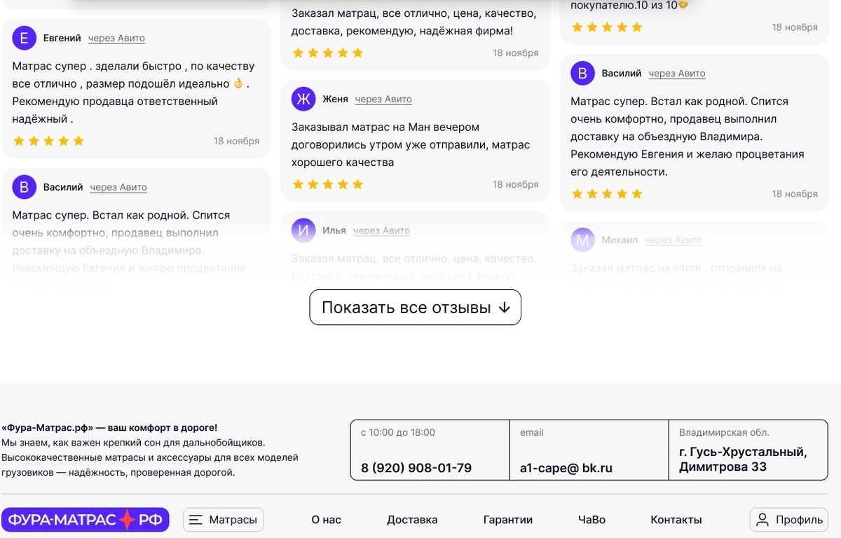Click the star rating under Евгений's review
This screenshot has height=538, width=841.
49,141
